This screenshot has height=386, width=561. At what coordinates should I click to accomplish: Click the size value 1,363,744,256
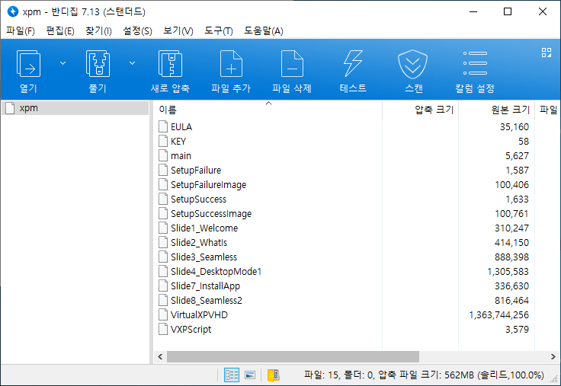tap(498, 315)
